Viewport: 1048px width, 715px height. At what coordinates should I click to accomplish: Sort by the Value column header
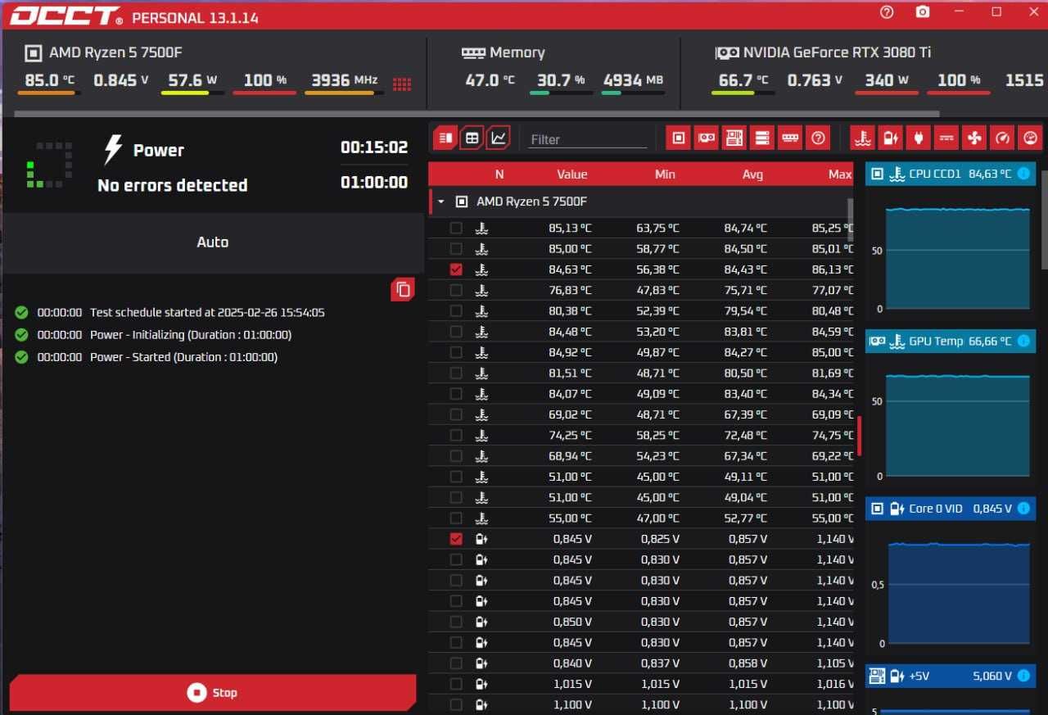572,174
